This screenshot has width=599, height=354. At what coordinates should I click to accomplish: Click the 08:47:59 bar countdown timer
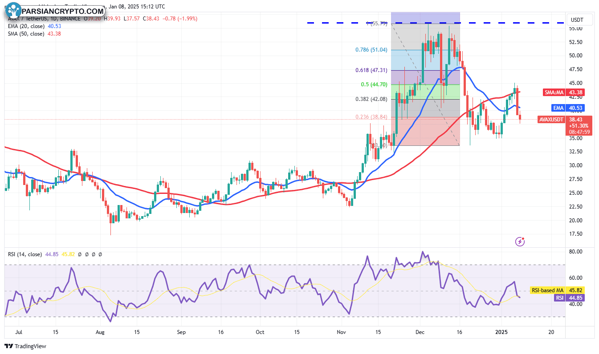tap(579, 132)
